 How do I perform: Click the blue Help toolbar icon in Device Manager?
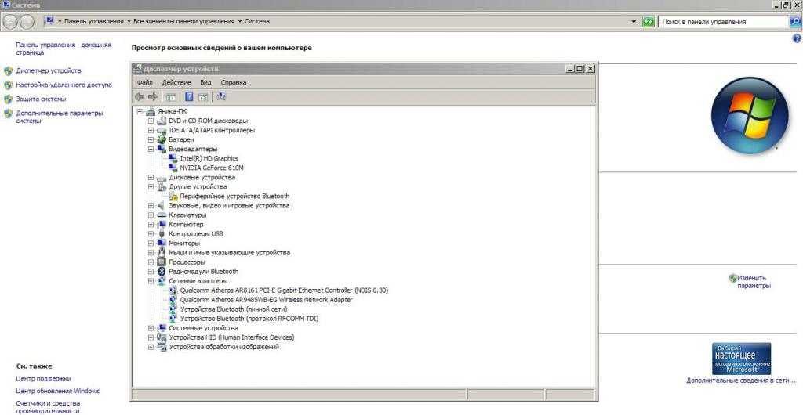pyautogui.click(x=189, y=97)
